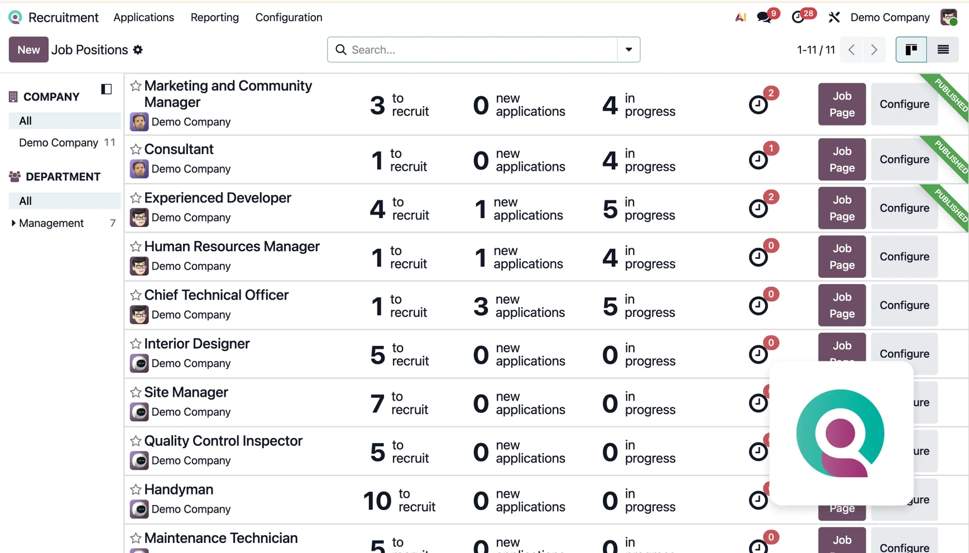Open activity clock for Marketing and Community Manager
This screenshot has height=553, width=969.
click(x=758, y=105)
